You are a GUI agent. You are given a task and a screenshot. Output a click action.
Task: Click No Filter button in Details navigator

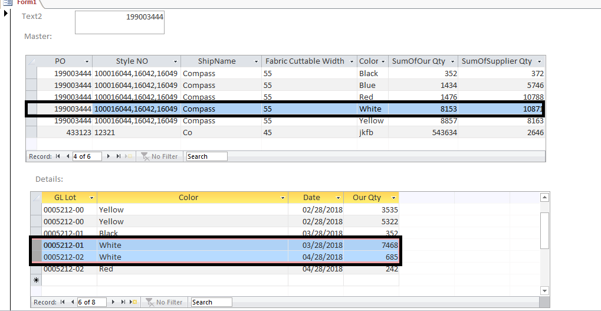pos(163,302)
